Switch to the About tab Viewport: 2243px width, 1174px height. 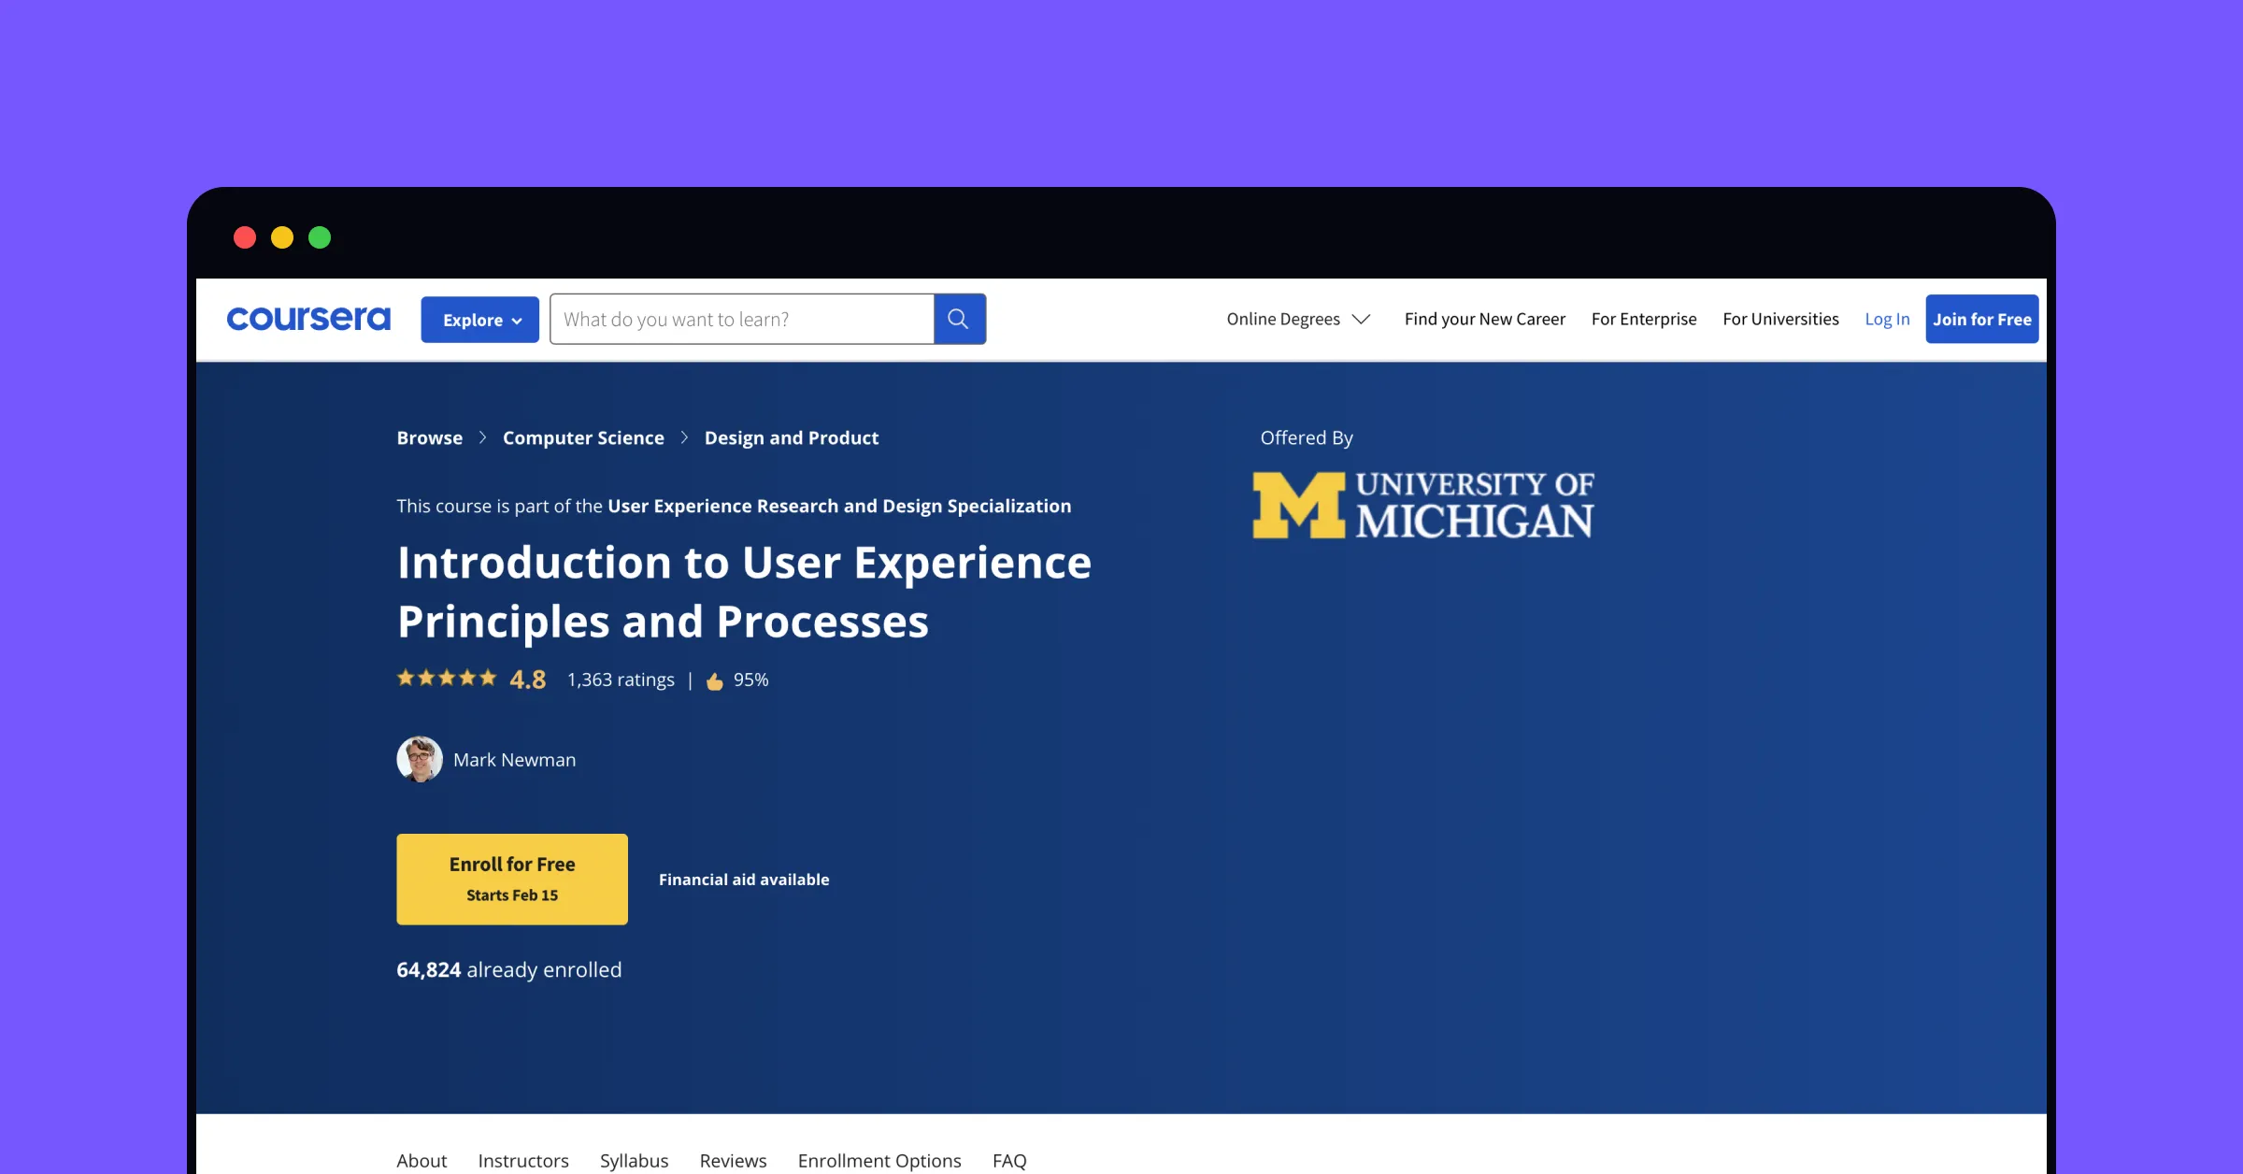(x=421, y=1160)
